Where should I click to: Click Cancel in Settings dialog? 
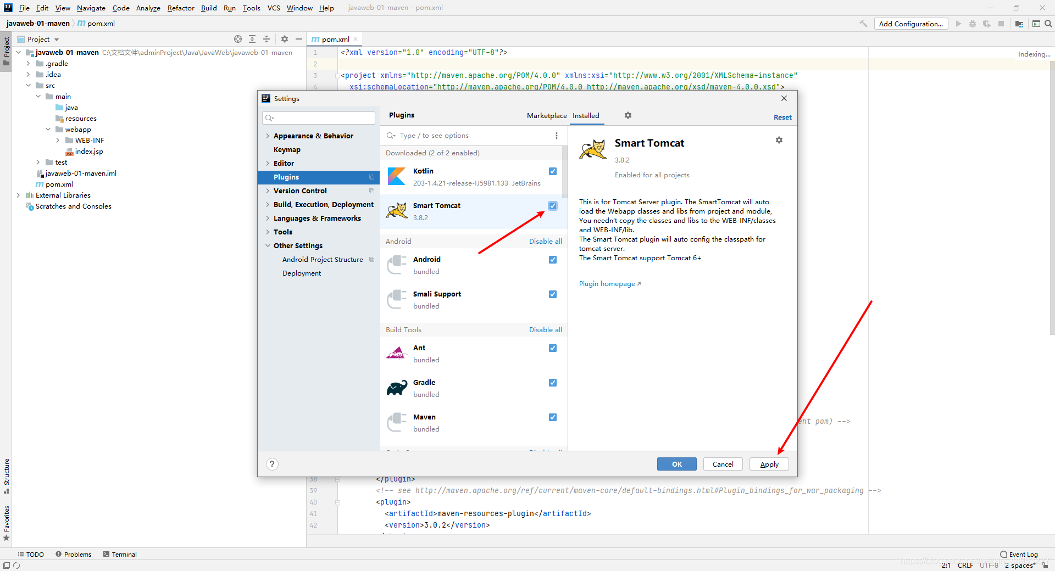click(723, 464)
